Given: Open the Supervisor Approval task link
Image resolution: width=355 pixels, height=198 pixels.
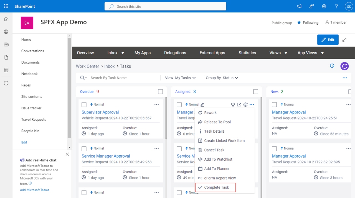Looking at the screenshot, I should pyautogui.click(x=100, y=112).
